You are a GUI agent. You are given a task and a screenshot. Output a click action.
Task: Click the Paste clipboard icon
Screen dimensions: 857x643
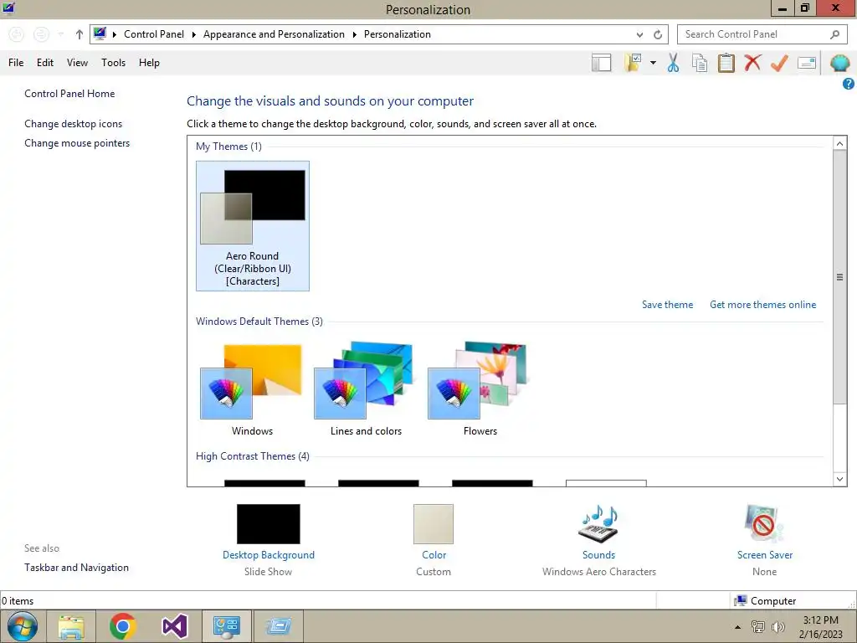(x=726, y=63)
